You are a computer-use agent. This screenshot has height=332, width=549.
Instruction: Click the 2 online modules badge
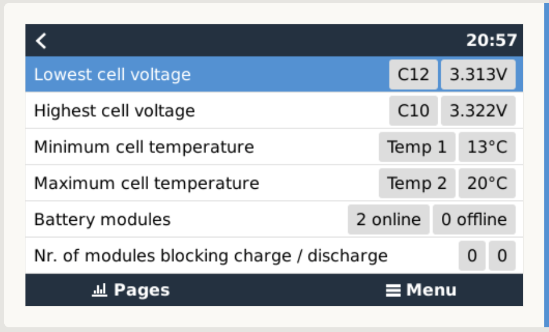click(x=389, y=220)
